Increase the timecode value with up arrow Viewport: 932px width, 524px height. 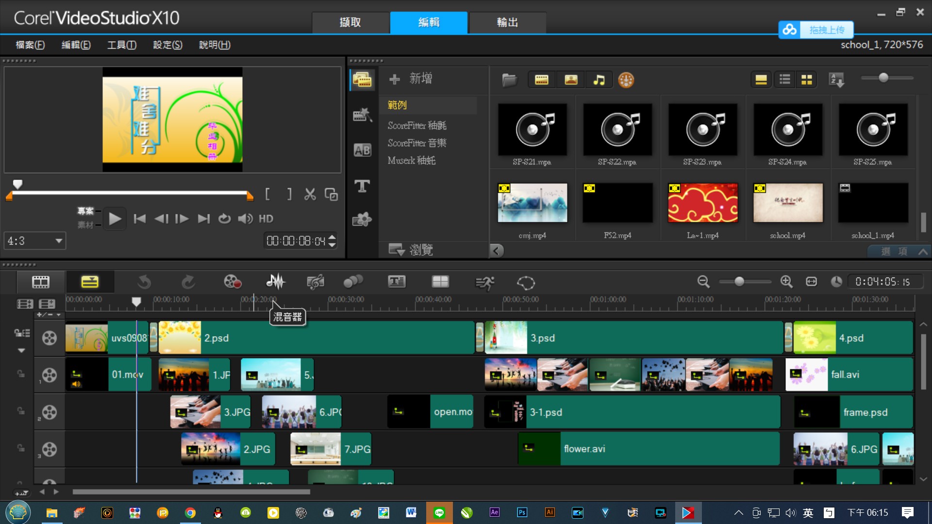coord(332,237)
